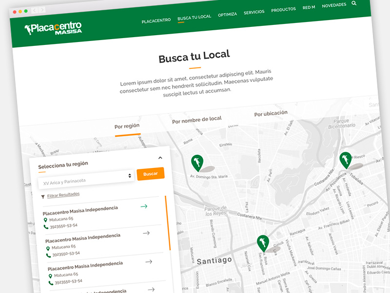Click the Manuel Antonio Matta street label
Viewport: 390px width, 293px height.
[x=273, y=278]
